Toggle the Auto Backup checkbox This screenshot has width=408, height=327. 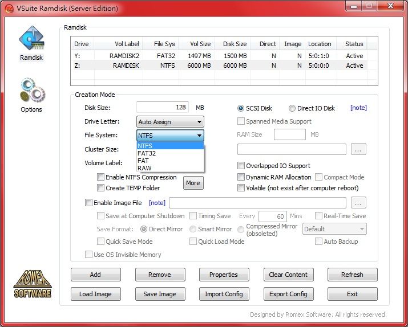[318, 242]
